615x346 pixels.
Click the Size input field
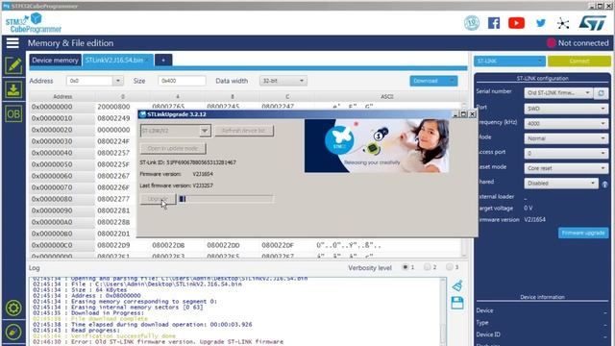[182, 81]
